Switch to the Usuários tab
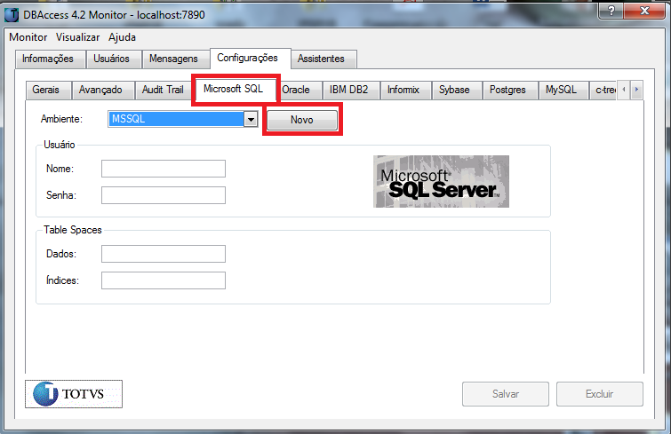 coord(112,59)
